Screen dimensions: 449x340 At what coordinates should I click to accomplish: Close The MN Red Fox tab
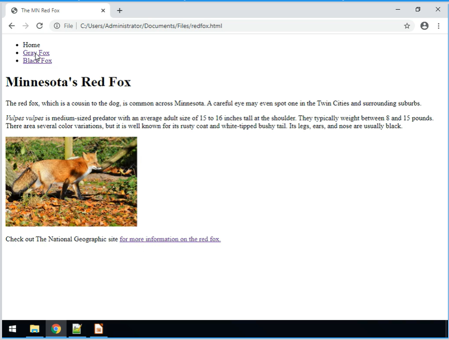coord(103,11)
